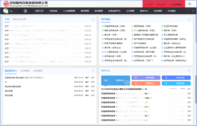Open the 费用报销单（本部） template link
The height and width of the screenshot is (126, 197).
142,26
